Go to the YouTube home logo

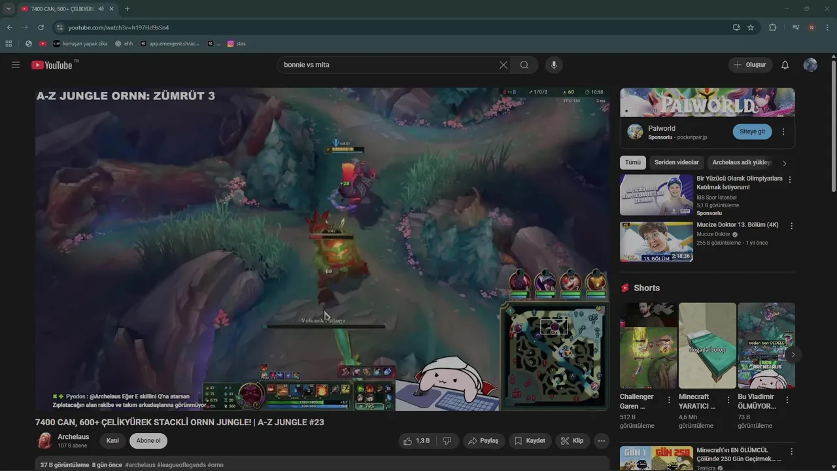pos(52,65)
